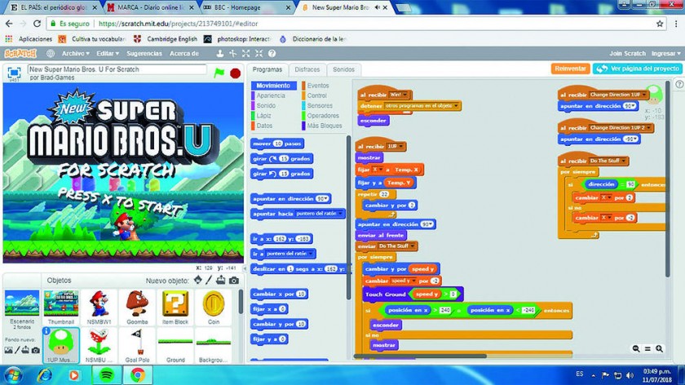The height and width of the screenshot is (385, 685).
Task: Bookmark this page with the star
Action: tap(660, 24)
